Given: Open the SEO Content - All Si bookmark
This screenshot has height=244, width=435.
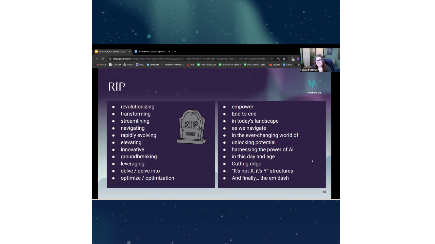Looking at the screenshot, I should tap(255, 64).
